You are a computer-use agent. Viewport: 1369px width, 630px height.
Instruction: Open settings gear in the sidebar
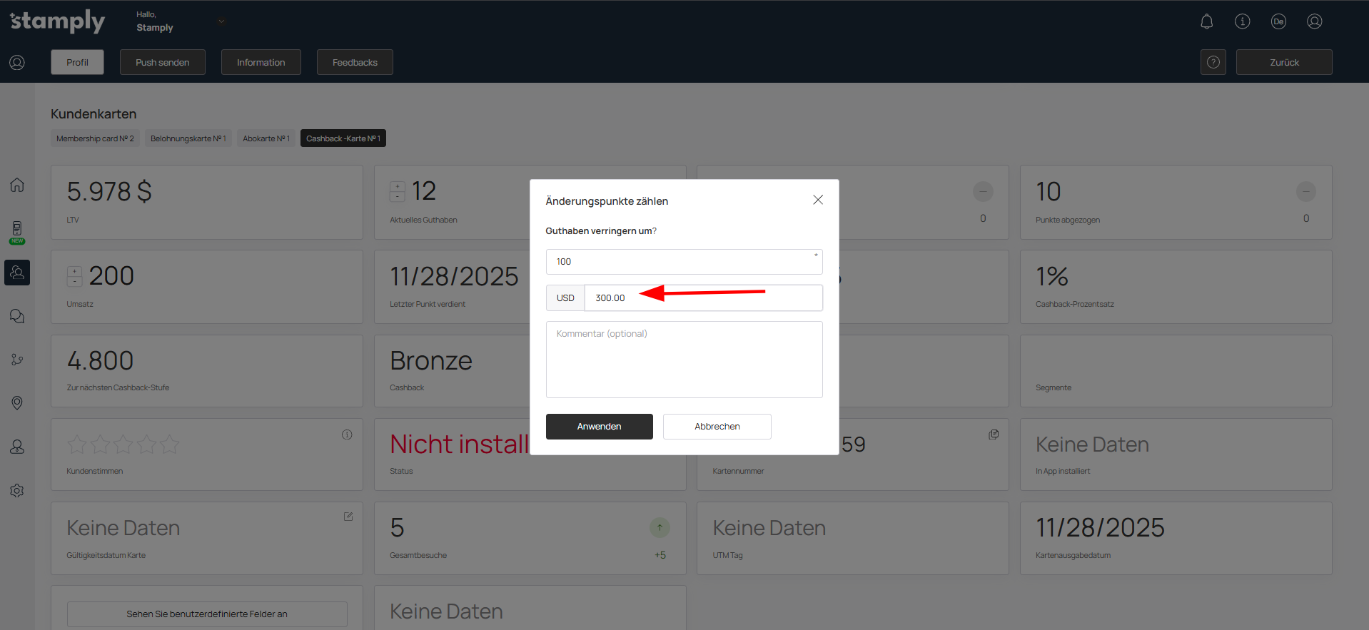17,491
